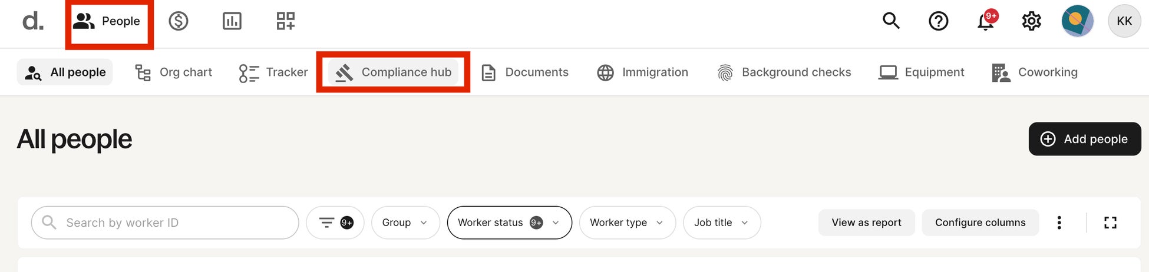Screen dimensions: 1149x272
Task: Open the Job title dropdown
Action: [721, 223]
